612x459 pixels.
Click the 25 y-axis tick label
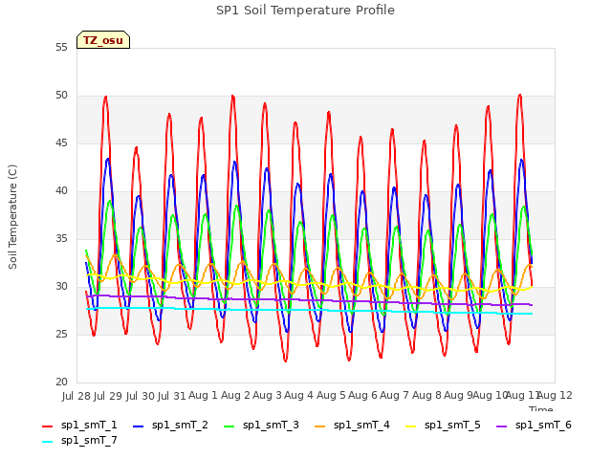[x=61, y=335]
